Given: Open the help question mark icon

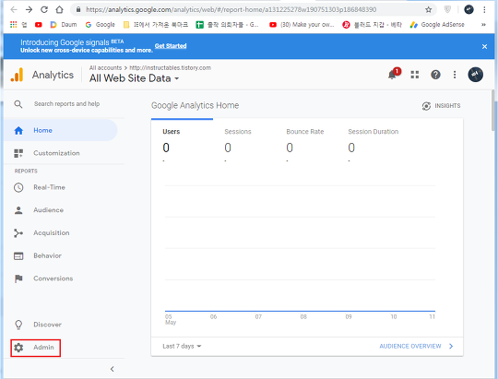Looking at the screenshot, I should point(435,75).
